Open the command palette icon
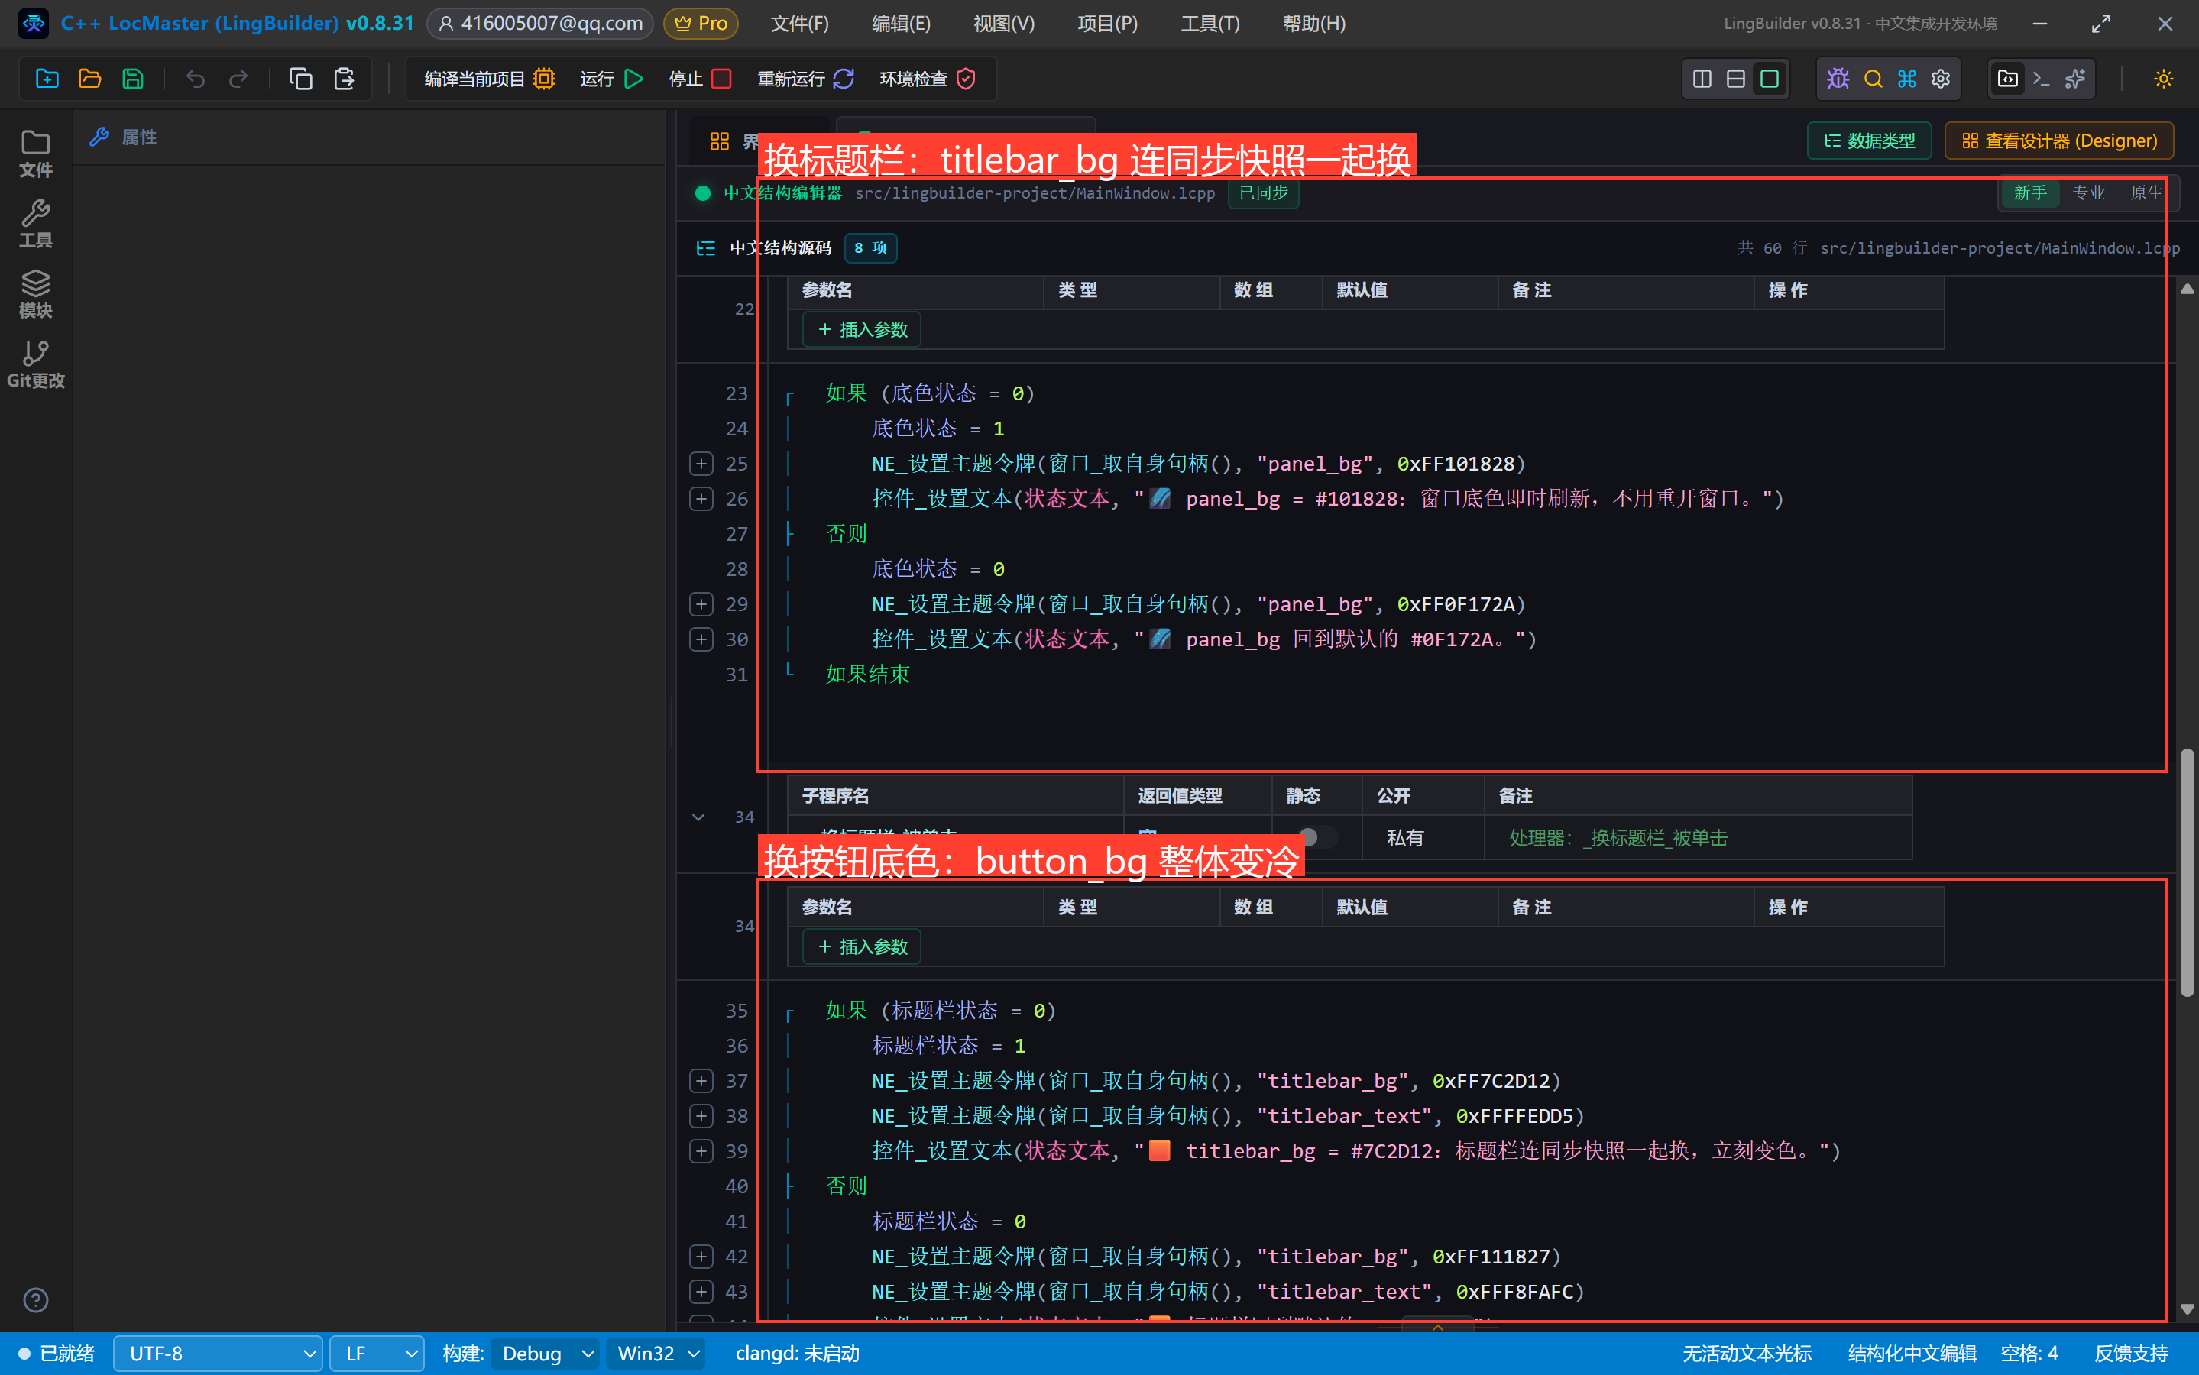Viewport: 2199px width, 1375px height. click(x=1907, y=79)
